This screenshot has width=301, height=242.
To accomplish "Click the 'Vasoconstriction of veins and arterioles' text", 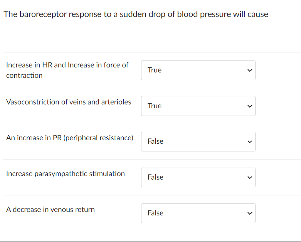I will click(x=69, y=102).
